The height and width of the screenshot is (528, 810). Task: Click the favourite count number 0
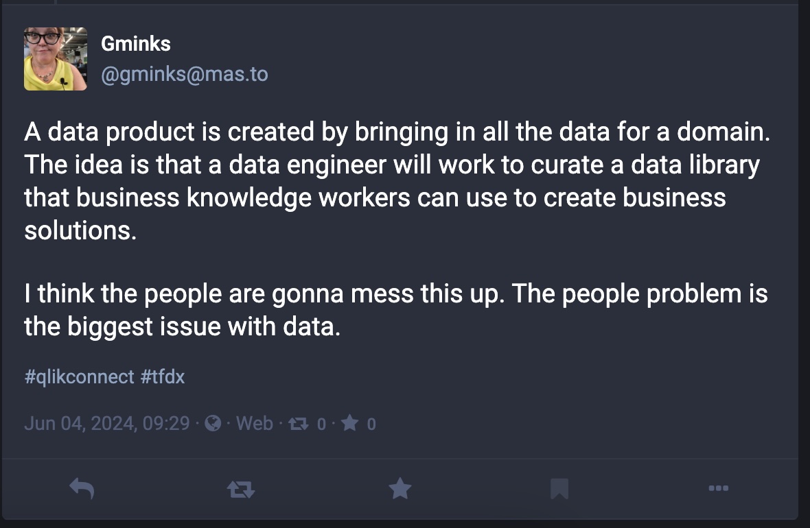(371, 424)
